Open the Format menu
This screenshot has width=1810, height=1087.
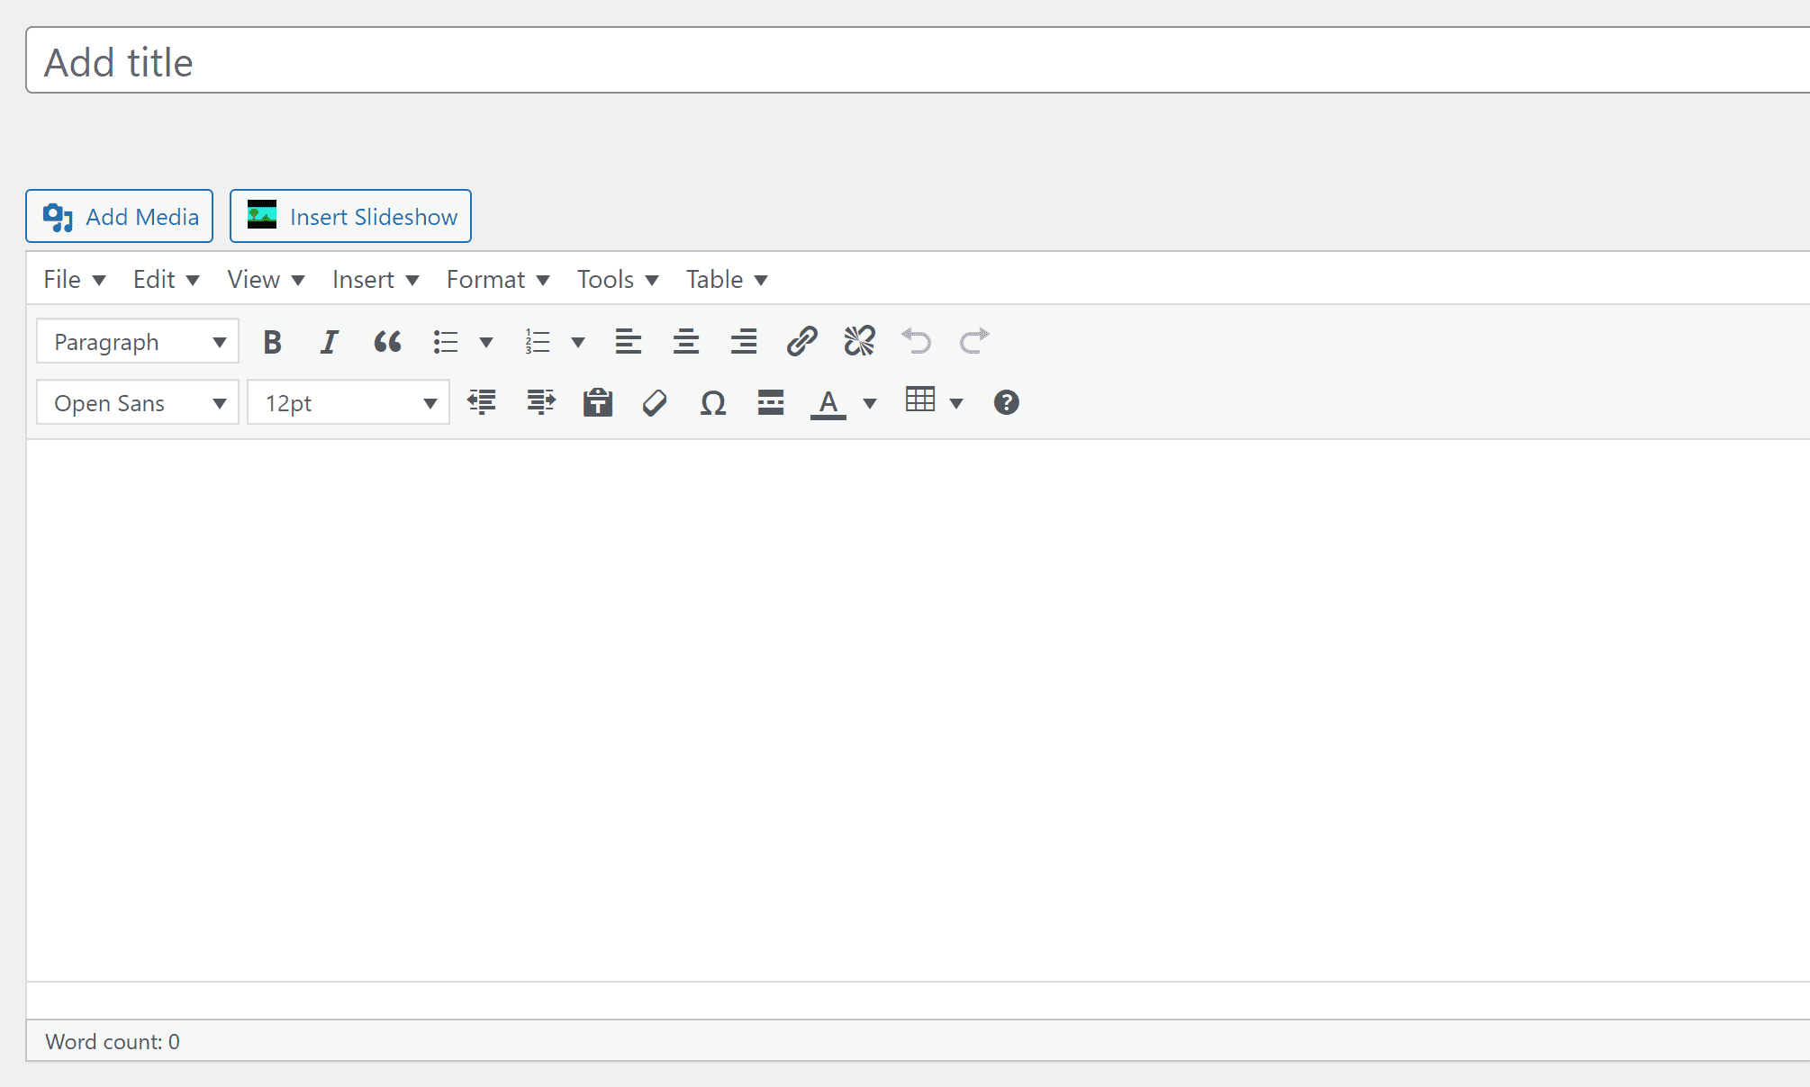(x=497, y=280)
